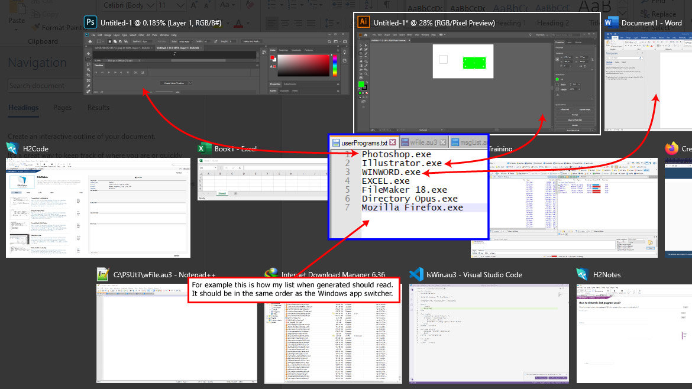Click the Sort A-Z icon in Word ribbon
Viewport: 692px width, 389px height.
point(368,5)
